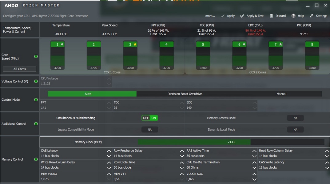This screenshot has height=184, width=330.
Task: Open Settings gear icon
Action: pos(312,16)
